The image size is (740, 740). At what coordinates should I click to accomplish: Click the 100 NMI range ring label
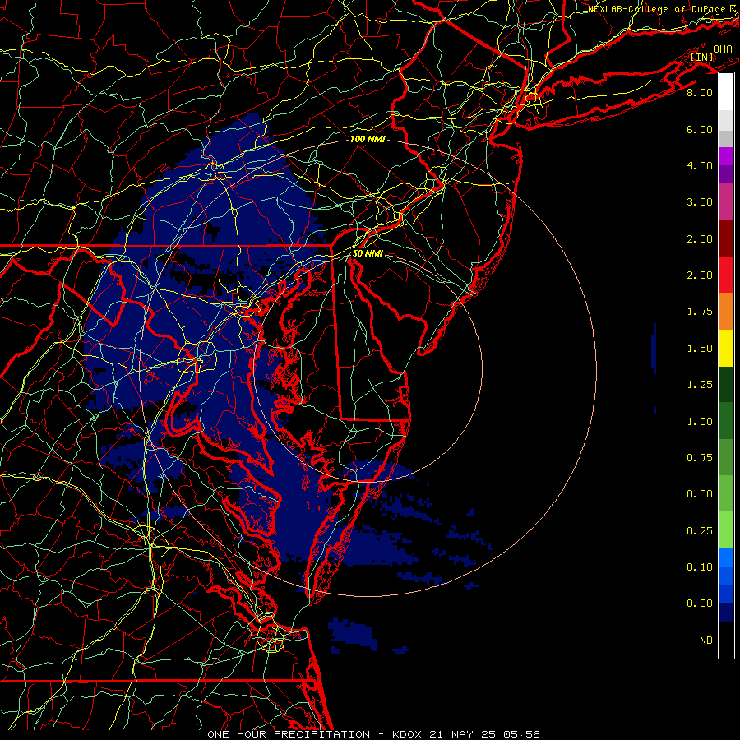368,139
